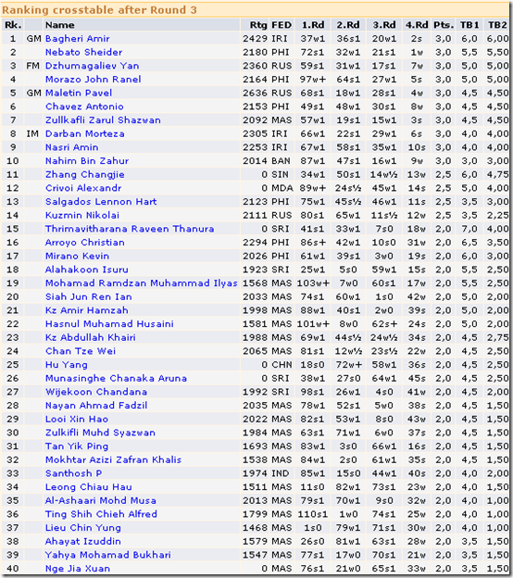Open Zullkafli Zarul Shazwan link
This screenshot has width=513, height=578.
point(103,120)
